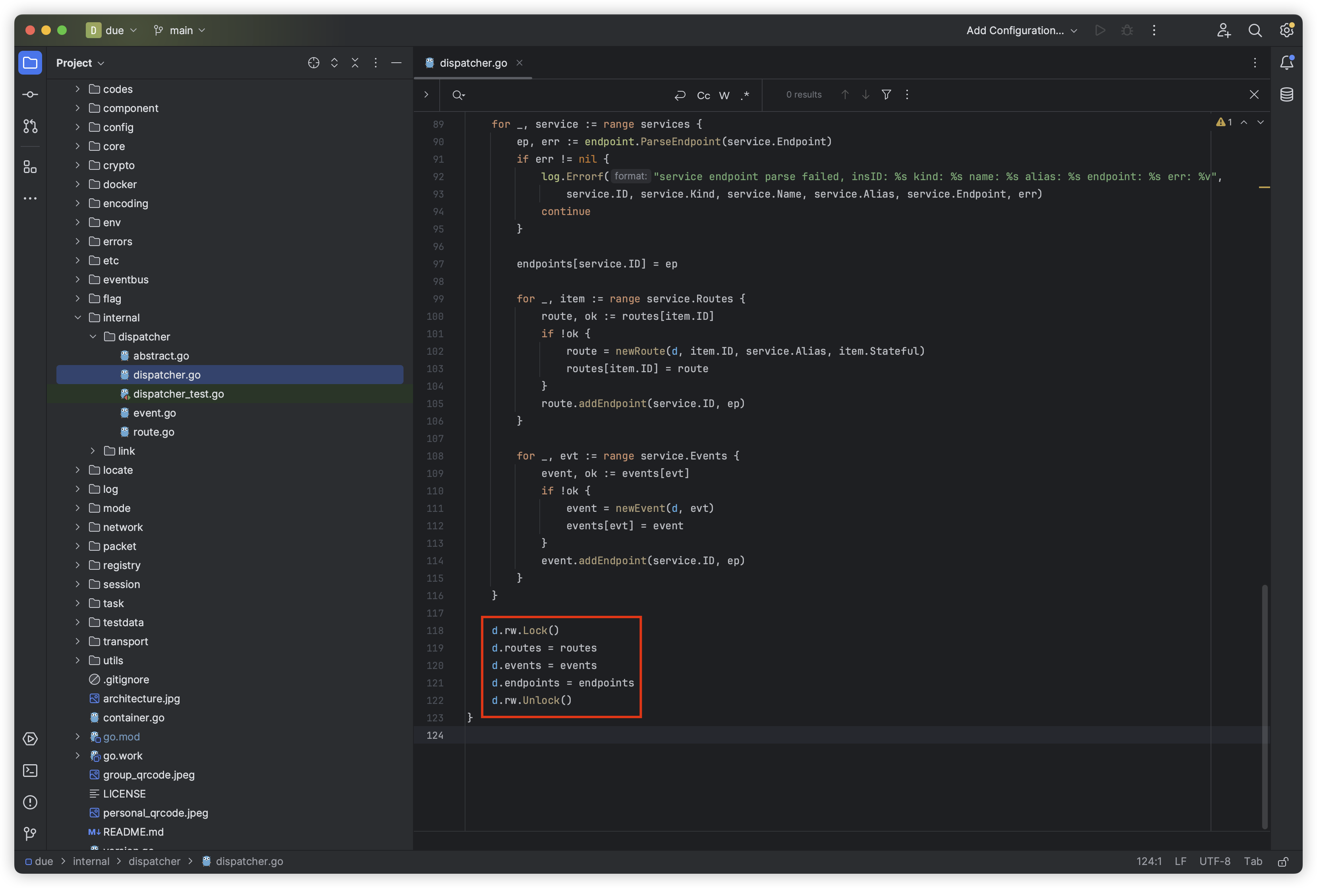The image size is (1317, 888).
Task: Open the Commit tool window
Action: [29, 94]
